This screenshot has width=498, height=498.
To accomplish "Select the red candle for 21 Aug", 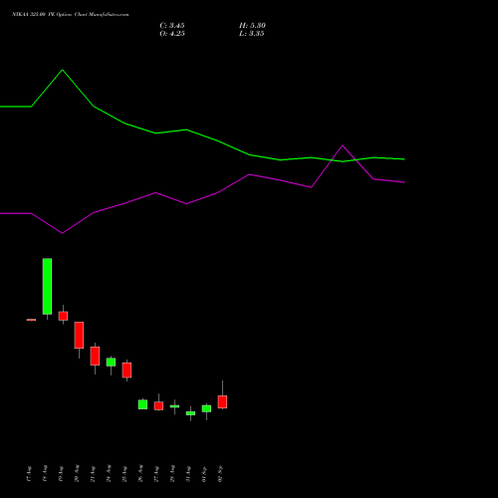I will coord(95,356).
